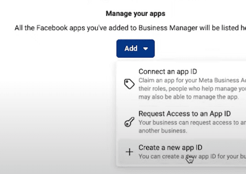This screenshot has height=174, width=246.
Task: Click the word 'Business Manager' in the description
Action: 168,28
